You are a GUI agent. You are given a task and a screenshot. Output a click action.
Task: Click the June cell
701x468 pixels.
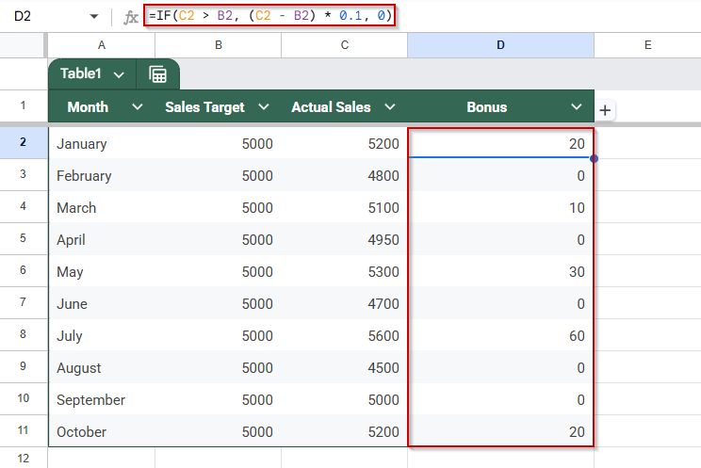(x=102, y=303)
